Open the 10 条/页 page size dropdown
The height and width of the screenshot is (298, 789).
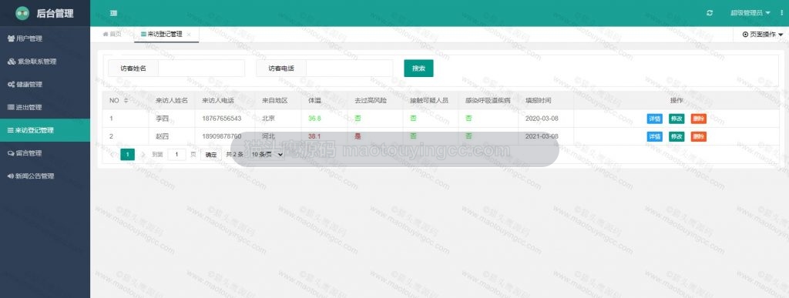pos(267,155)
